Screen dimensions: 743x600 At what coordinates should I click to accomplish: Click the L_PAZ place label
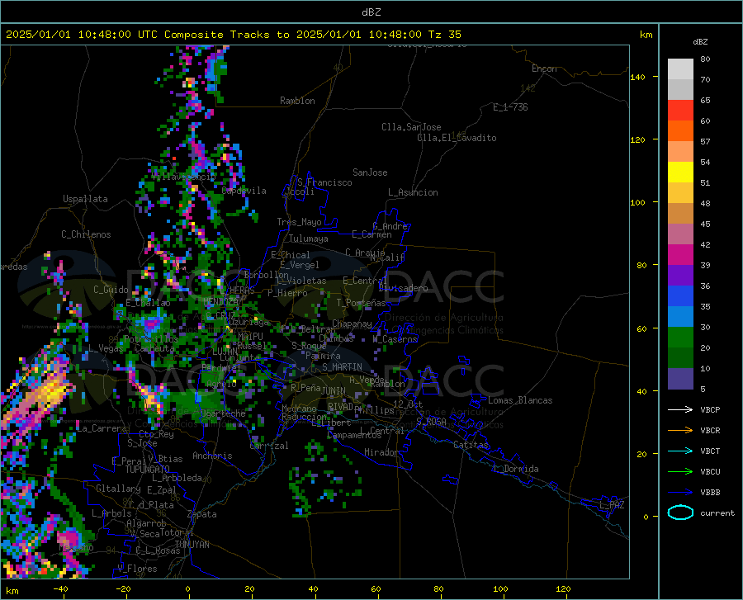(x=612, y=505)
